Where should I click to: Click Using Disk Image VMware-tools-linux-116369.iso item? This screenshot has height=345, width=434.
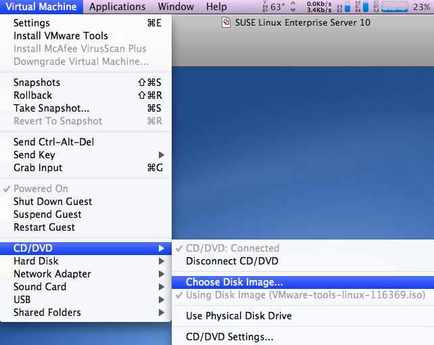(303, 295)
